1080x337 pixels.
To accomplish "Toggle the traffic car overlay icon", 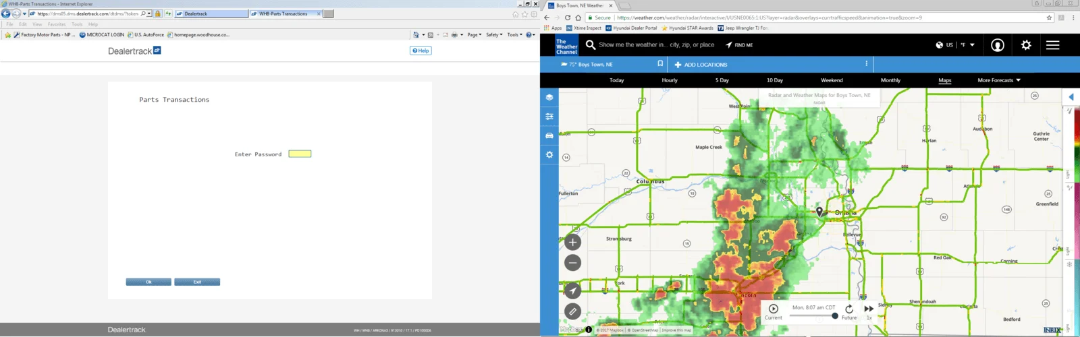I will coord(549,135).
